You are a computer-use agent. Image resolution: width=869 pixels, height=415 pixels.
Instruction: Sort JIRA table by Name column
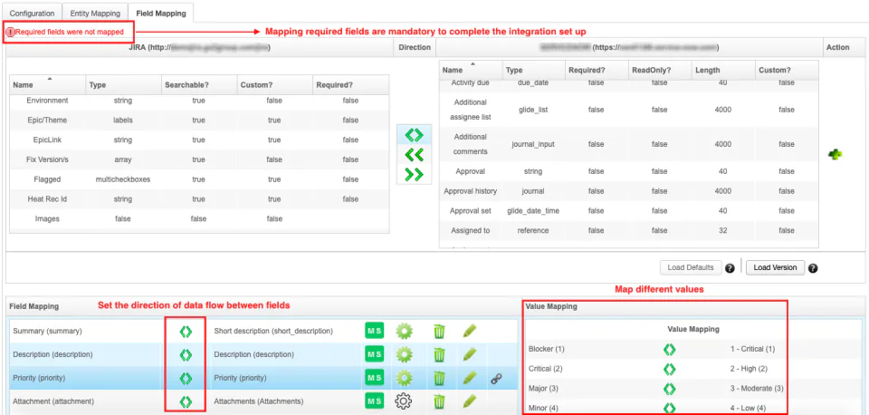[x=48, y=85]
